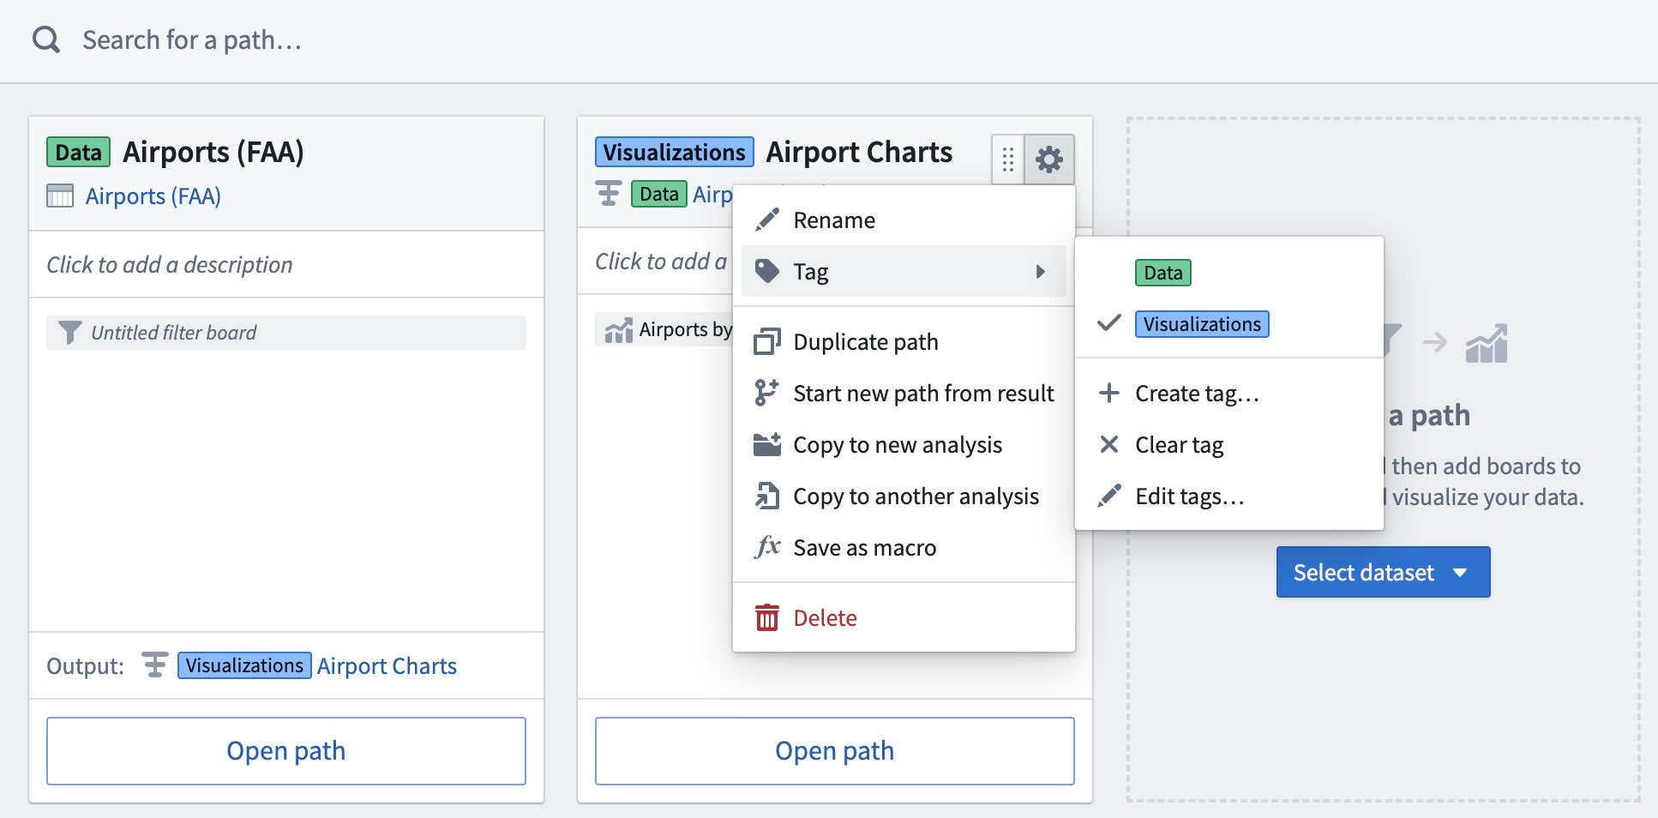The width and height of the screenshot is (1658, 818).
Task: Open path for Airports (FAA) card
Action: tap(286, 751)
